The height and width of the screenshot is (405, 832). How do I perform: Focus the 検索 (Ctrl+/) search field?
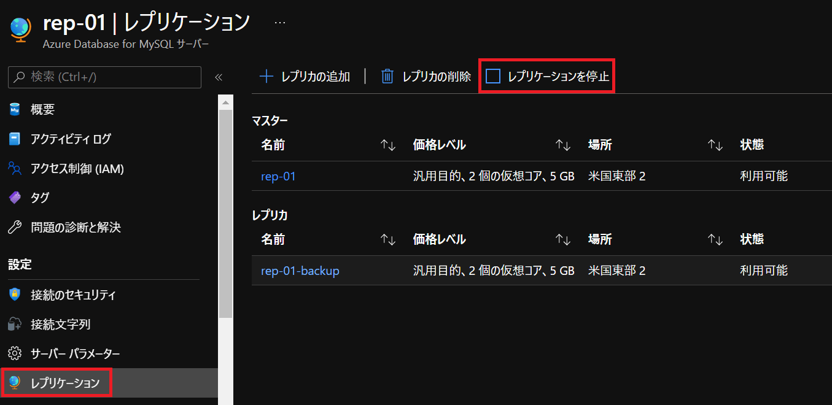tap(104, 77)
